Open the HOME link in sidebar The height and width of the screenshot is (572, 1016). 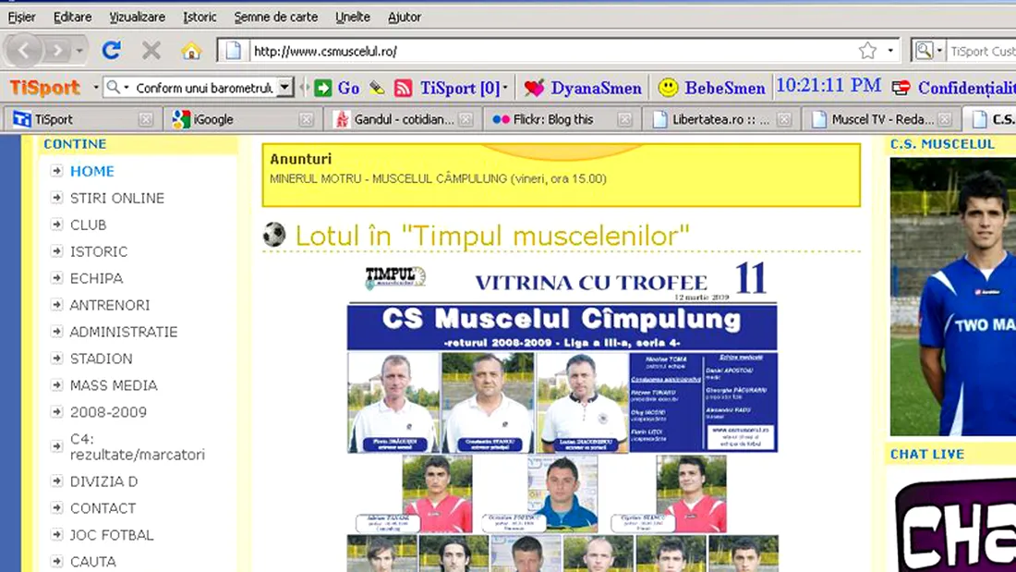(92, 171)
